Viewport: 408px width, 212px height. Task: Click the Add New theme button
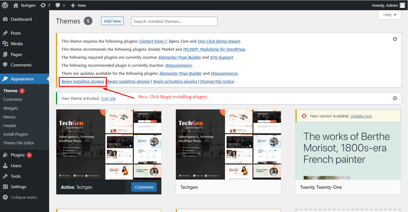coord(112,21)
